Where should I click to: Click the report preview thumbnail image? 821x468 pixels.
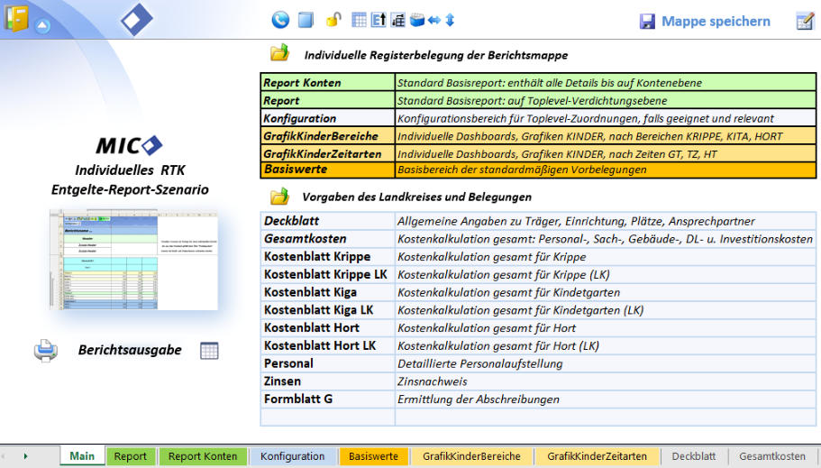[x=133, y=261]
